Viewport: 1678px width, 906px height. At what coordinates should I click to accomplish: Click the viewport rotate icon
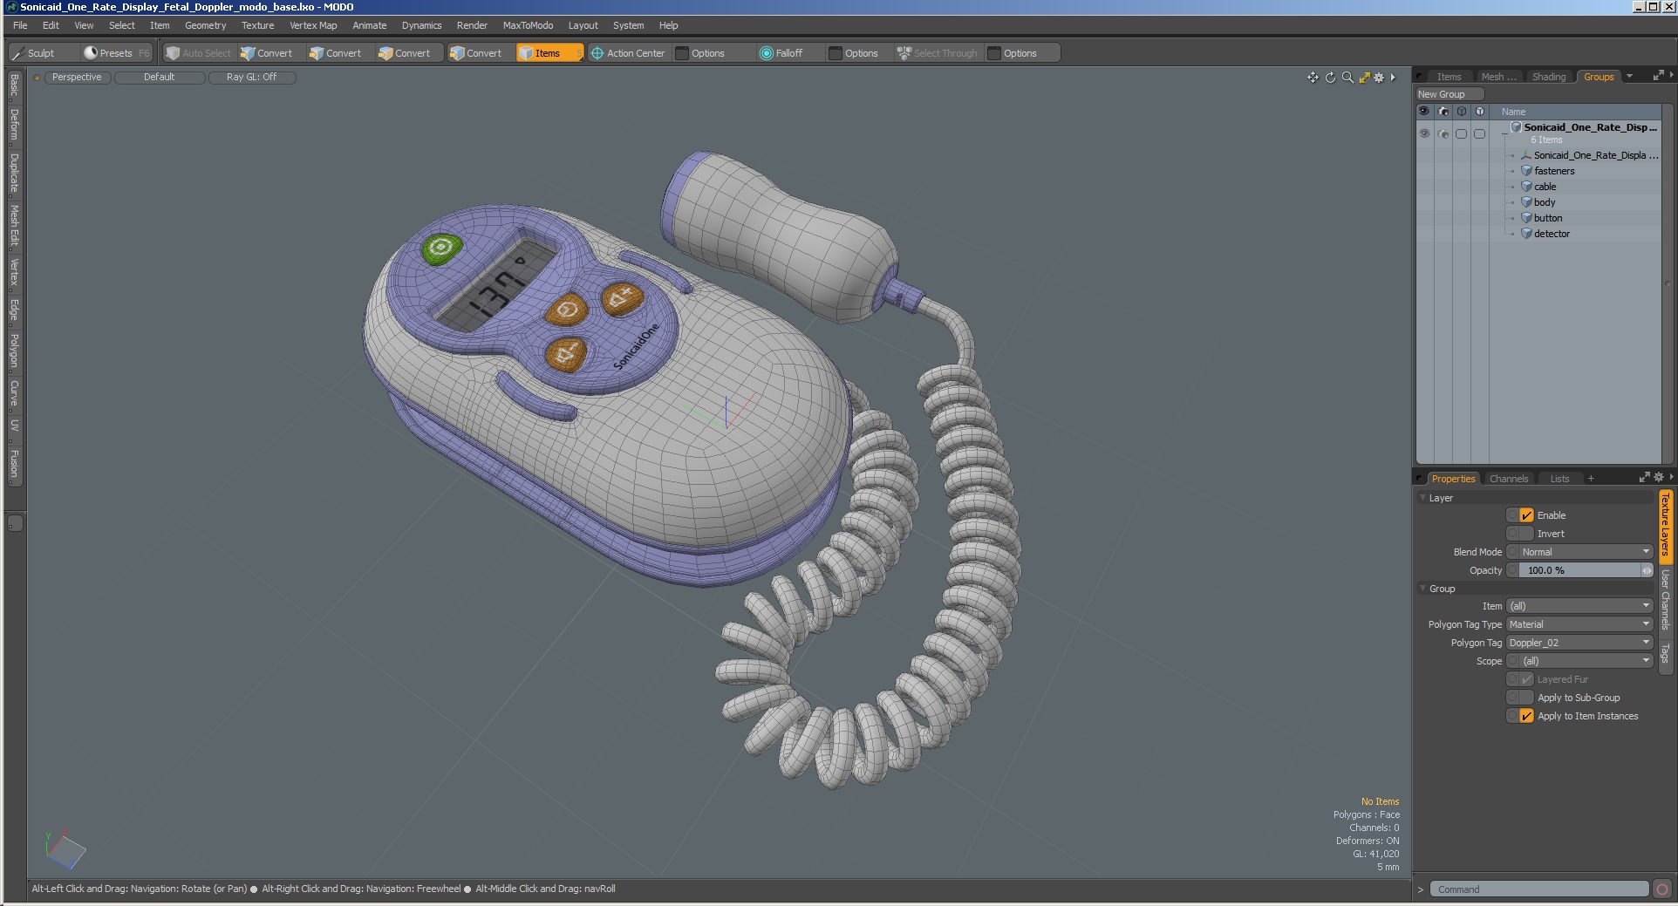1330,78
